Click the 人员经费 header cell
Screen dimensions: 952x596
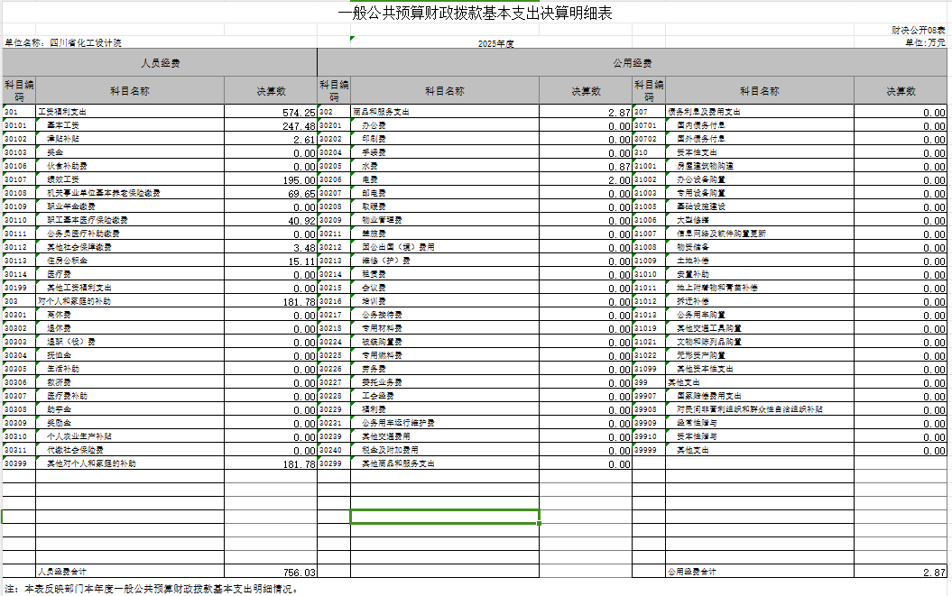(160, 62)
